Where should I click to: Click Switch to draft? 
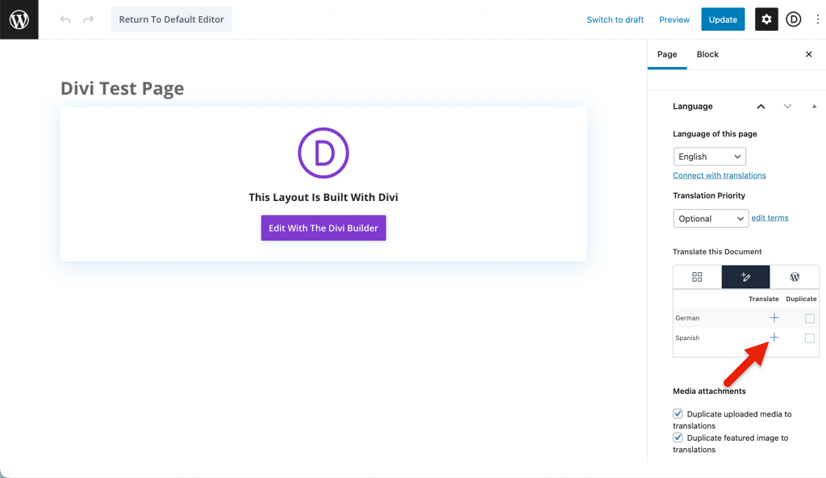click(615, 19)
